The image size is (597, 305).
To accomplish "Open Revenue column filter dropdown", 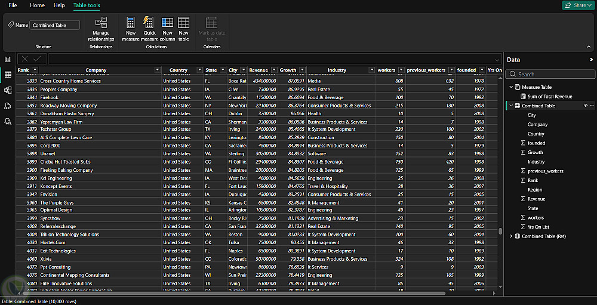I will [x=273, y=70].
